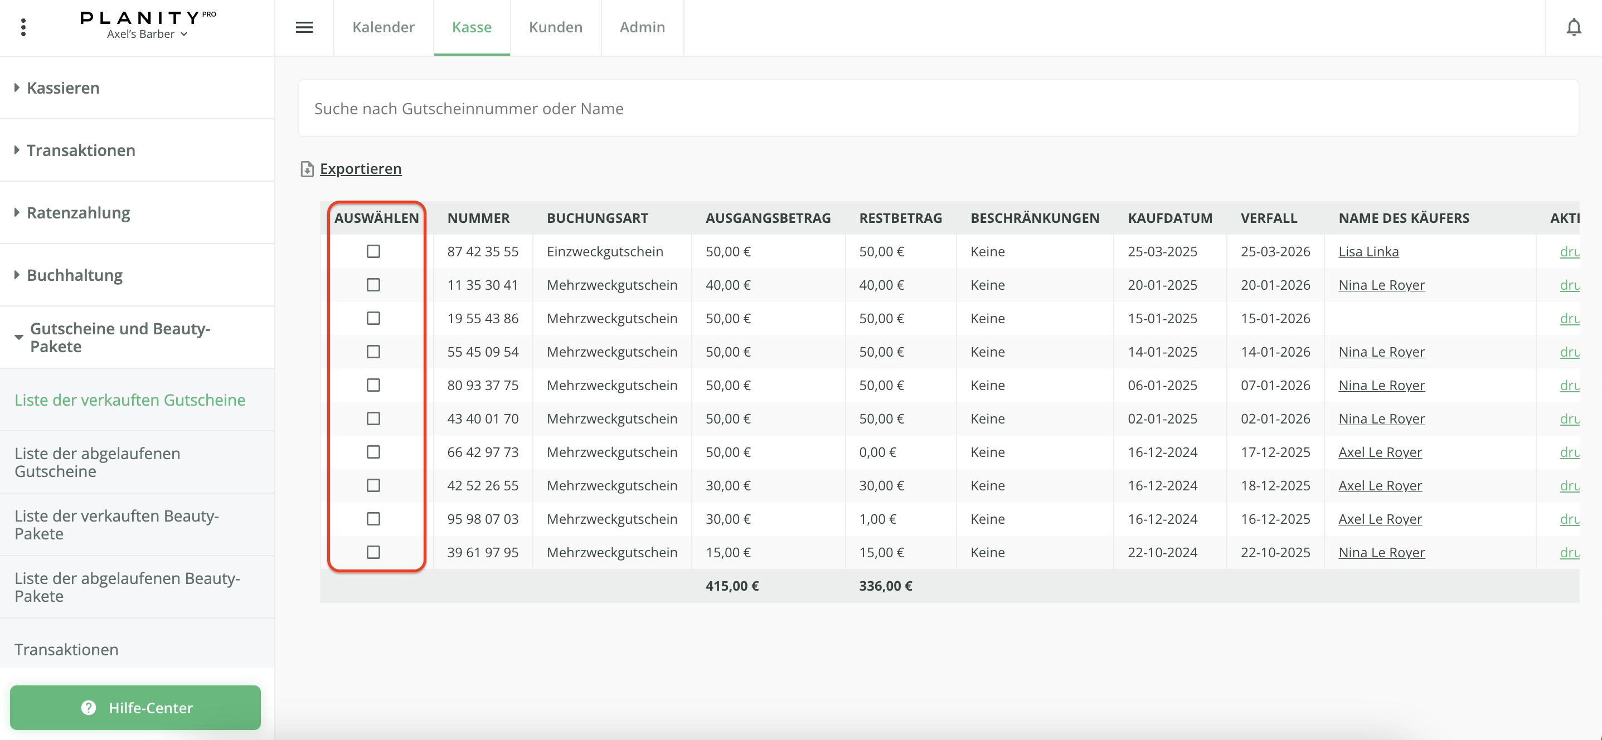Expand the Buchhaltung section
This screenshot has width=1602, height=740.
pos(75,275)
